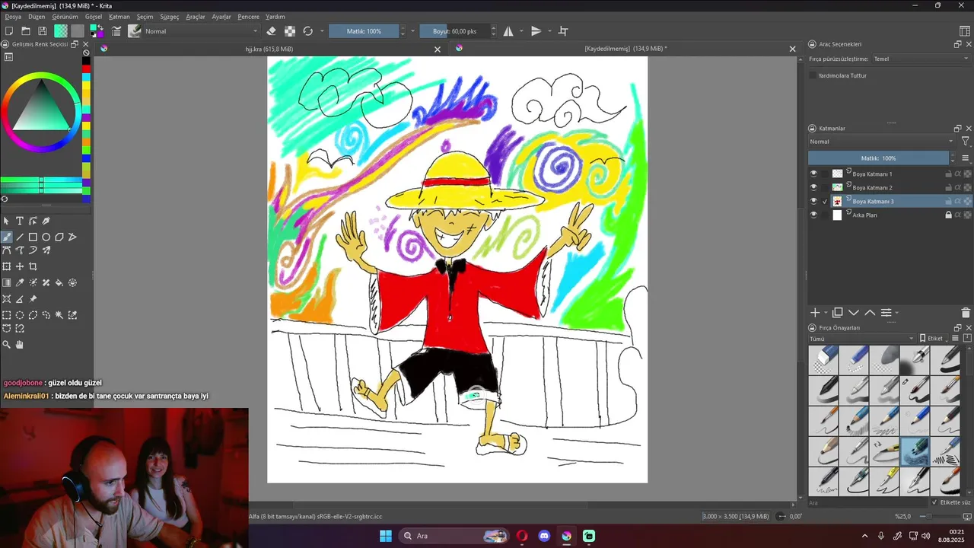Image resolution: width=974 pixels, height=548 pixels.
Task: Move layer up arrow
Action: [x=870, y=313]
